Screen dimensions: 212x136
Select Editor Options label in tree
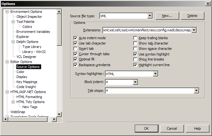point(21,62)
